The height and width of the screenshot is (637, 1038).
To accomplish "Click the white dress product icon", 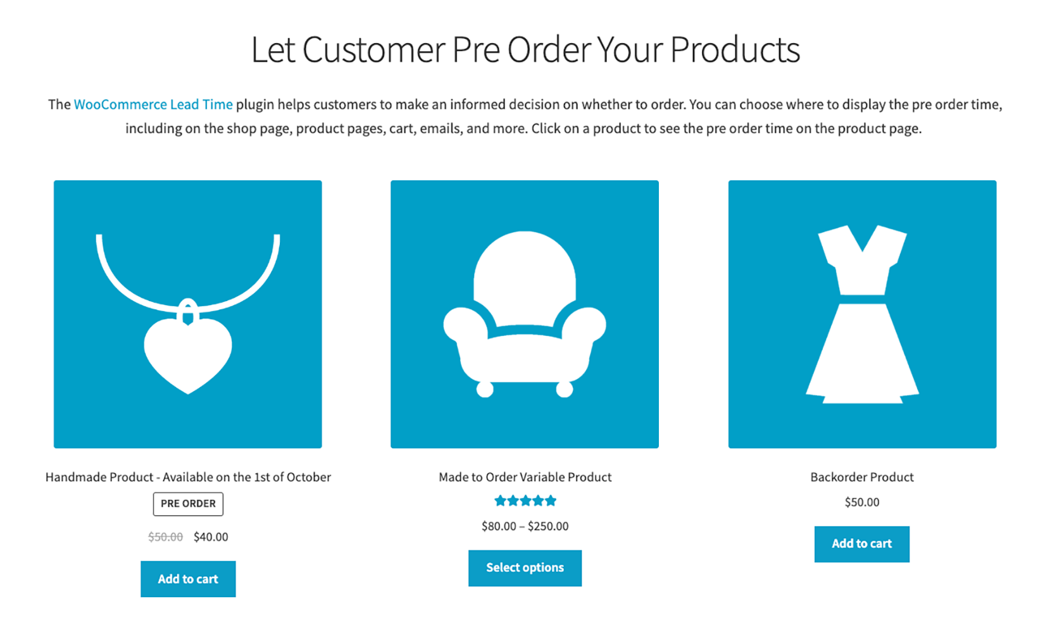I will tap(862, 314).
